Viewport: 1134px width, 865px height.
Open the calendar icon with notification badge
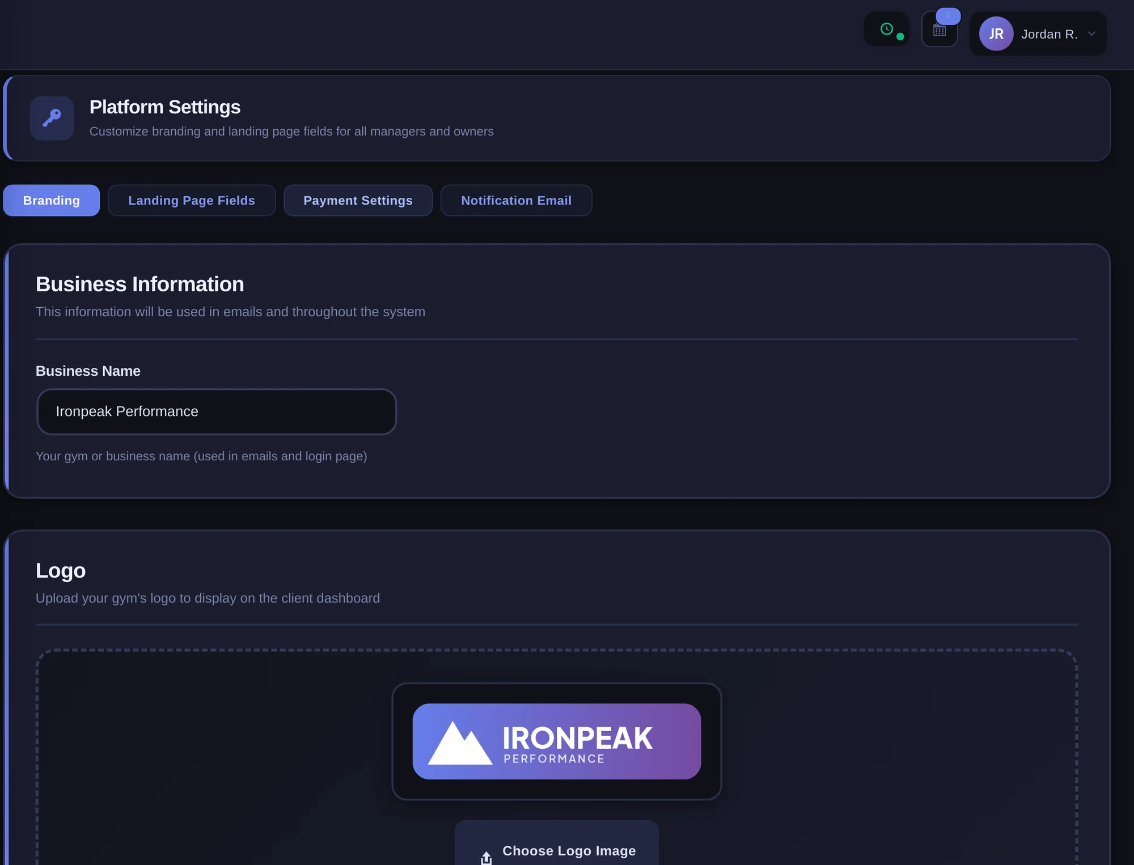coord(940,29)
